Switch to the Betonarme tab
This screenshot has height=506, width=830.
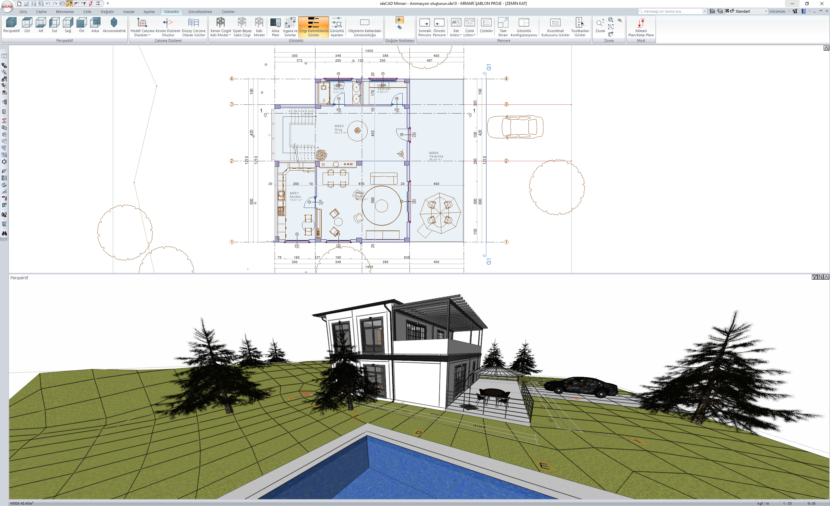(x=65, y=11)
